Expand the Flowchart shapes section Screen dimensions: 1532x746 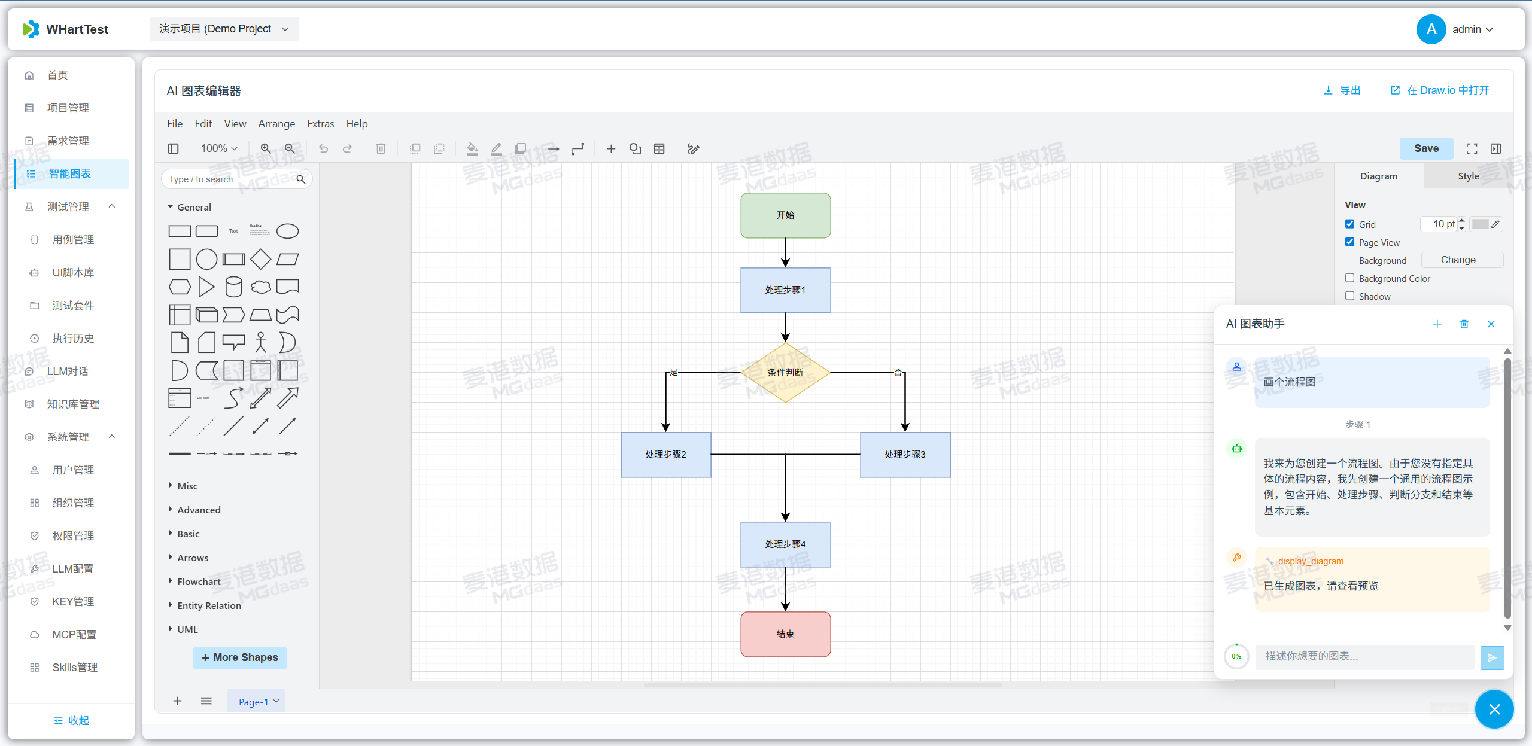click(198, 581)
